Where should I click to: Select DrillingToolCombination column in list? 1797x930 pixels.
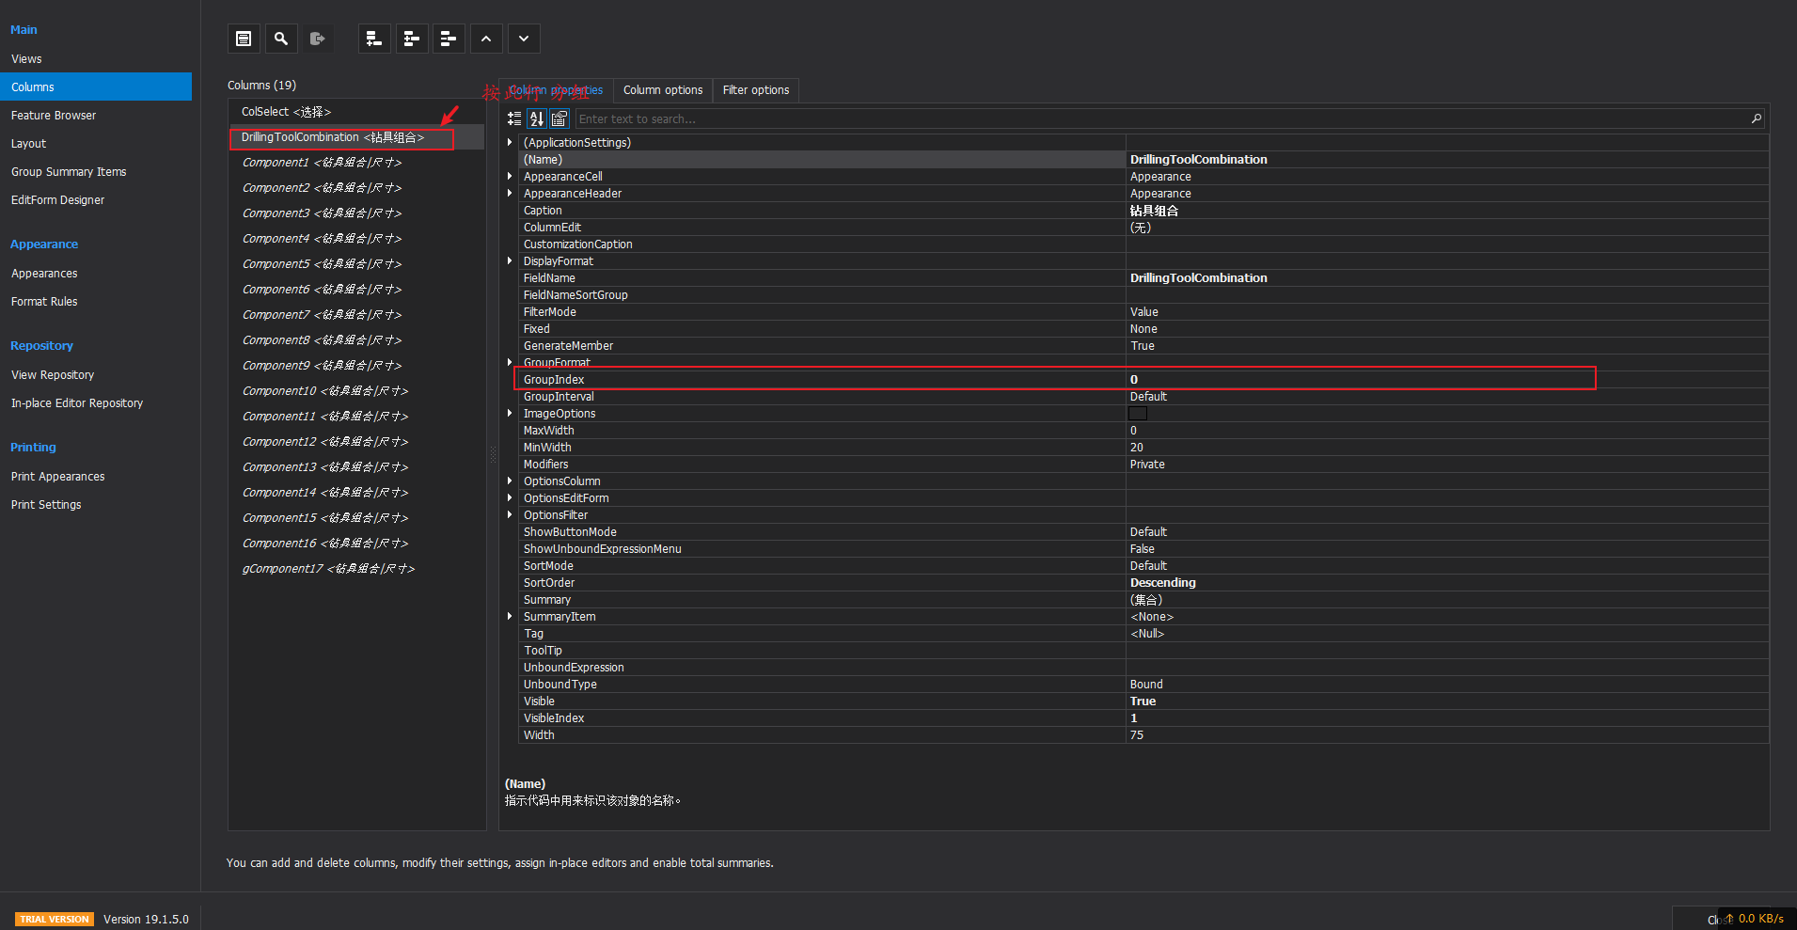tap(357, 137)
